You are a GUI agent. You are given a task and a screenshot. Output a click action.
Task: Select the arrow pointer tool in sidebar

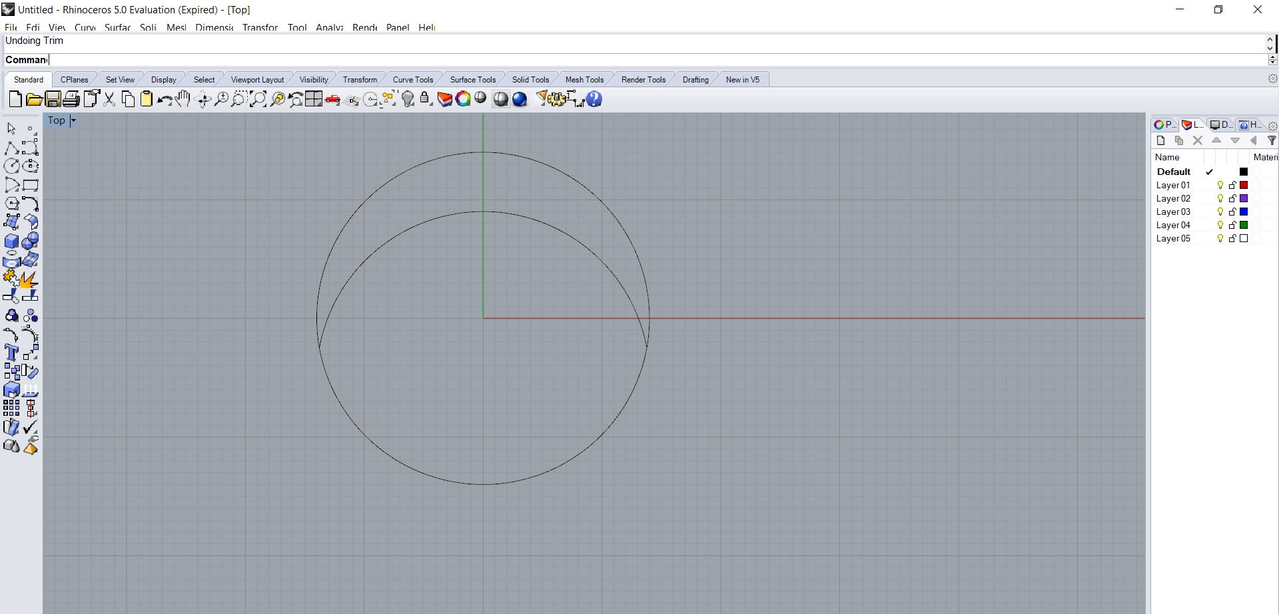[x=11, y=128]
